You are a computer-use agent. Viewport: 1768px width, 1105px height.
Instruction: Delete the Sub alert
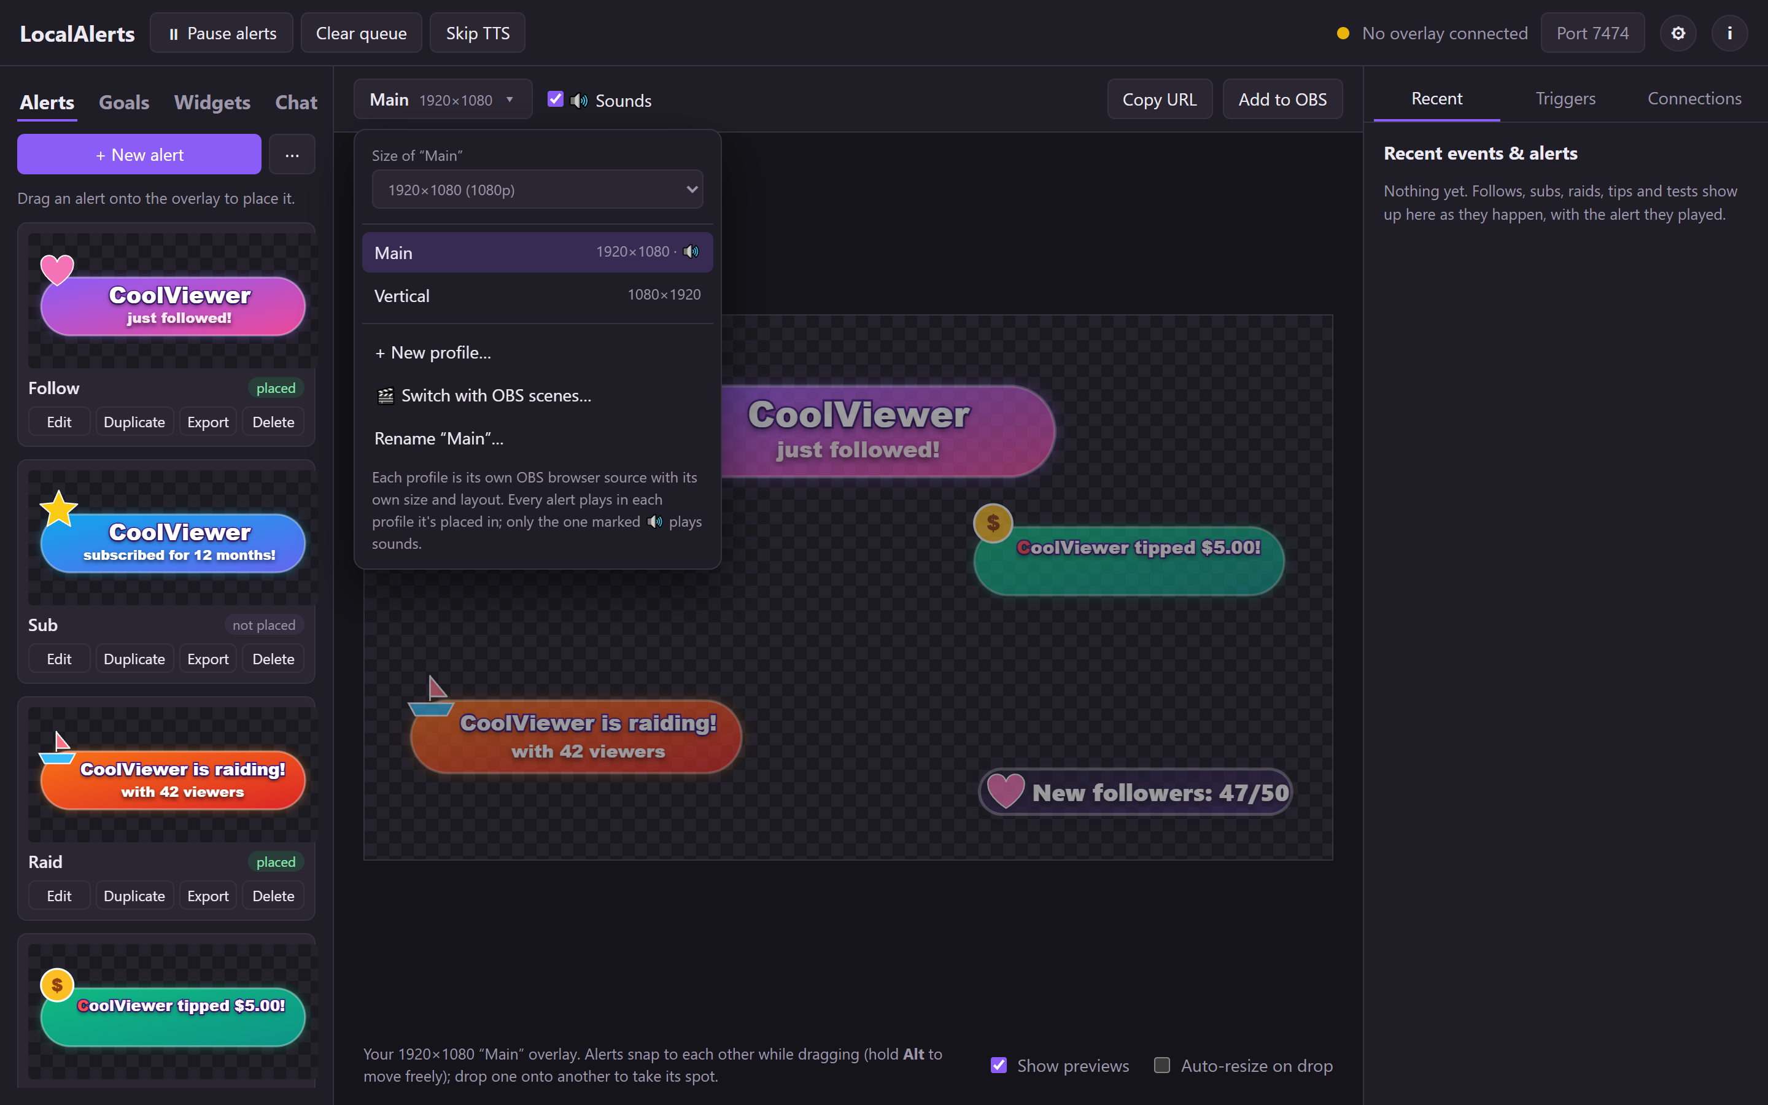point(273,659)
